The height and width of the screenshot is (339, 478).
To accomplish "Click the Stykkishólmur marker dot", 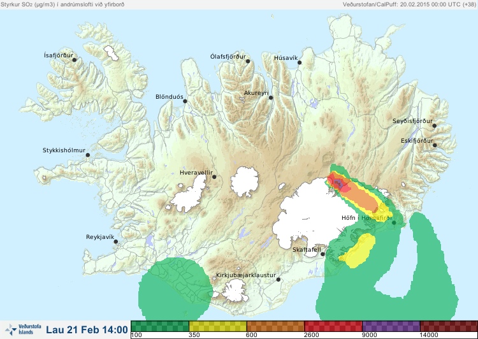I will click(88, 155).
